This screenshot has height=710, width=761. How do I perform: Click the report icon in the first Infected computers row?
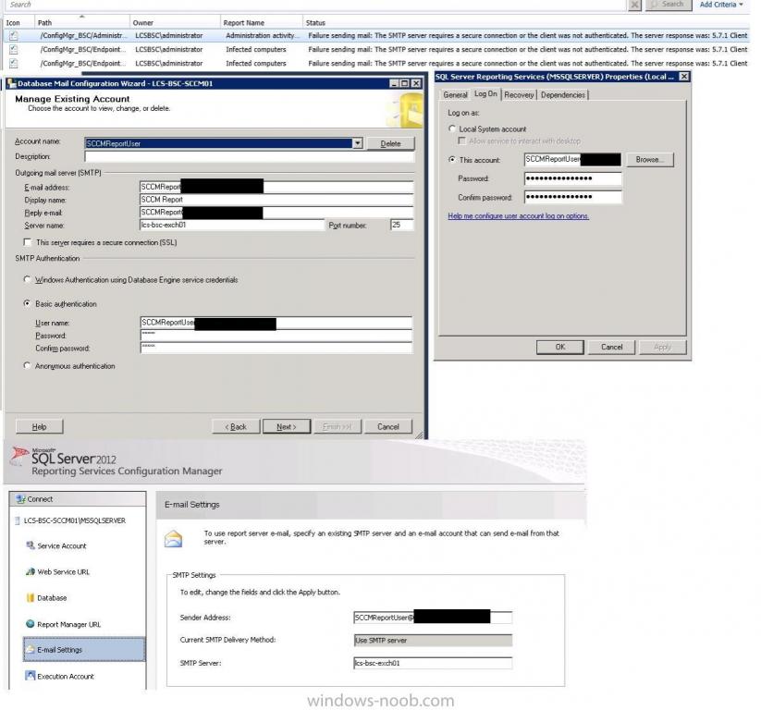click(x=14, y=50)
